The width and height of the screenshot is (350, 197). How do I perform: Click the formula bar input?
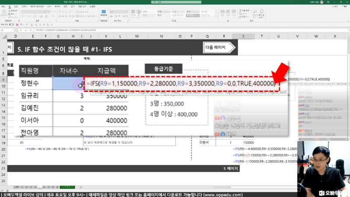point(190,30)
